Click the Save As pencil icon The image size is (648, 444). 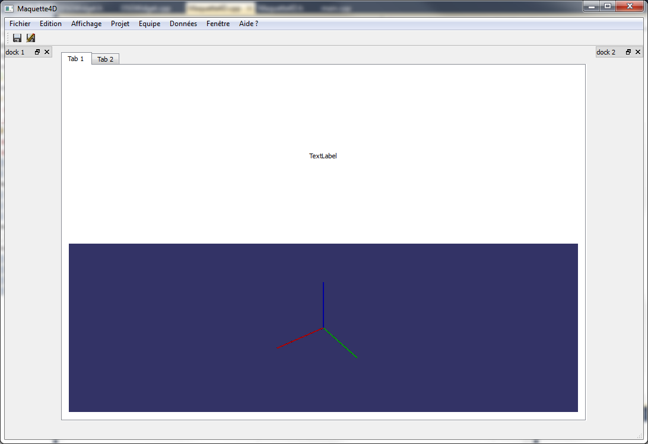(x=31, y=38)
